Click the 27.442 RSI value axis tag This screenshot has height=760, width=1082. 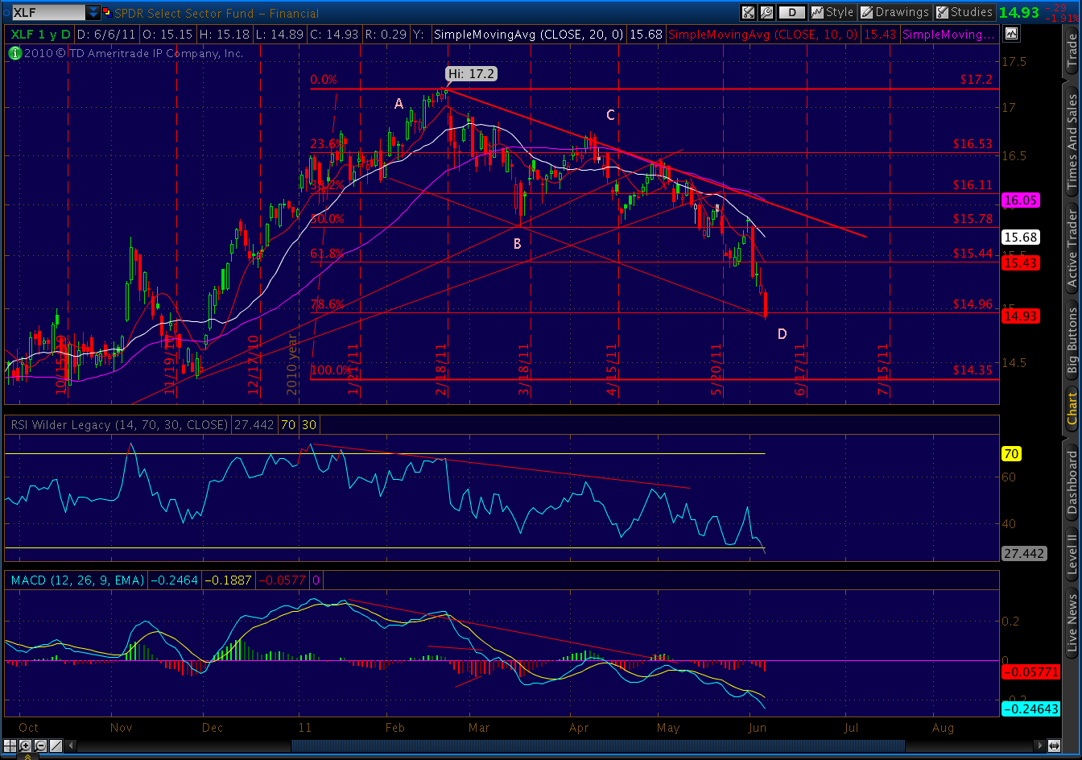tap(1023, 554)
